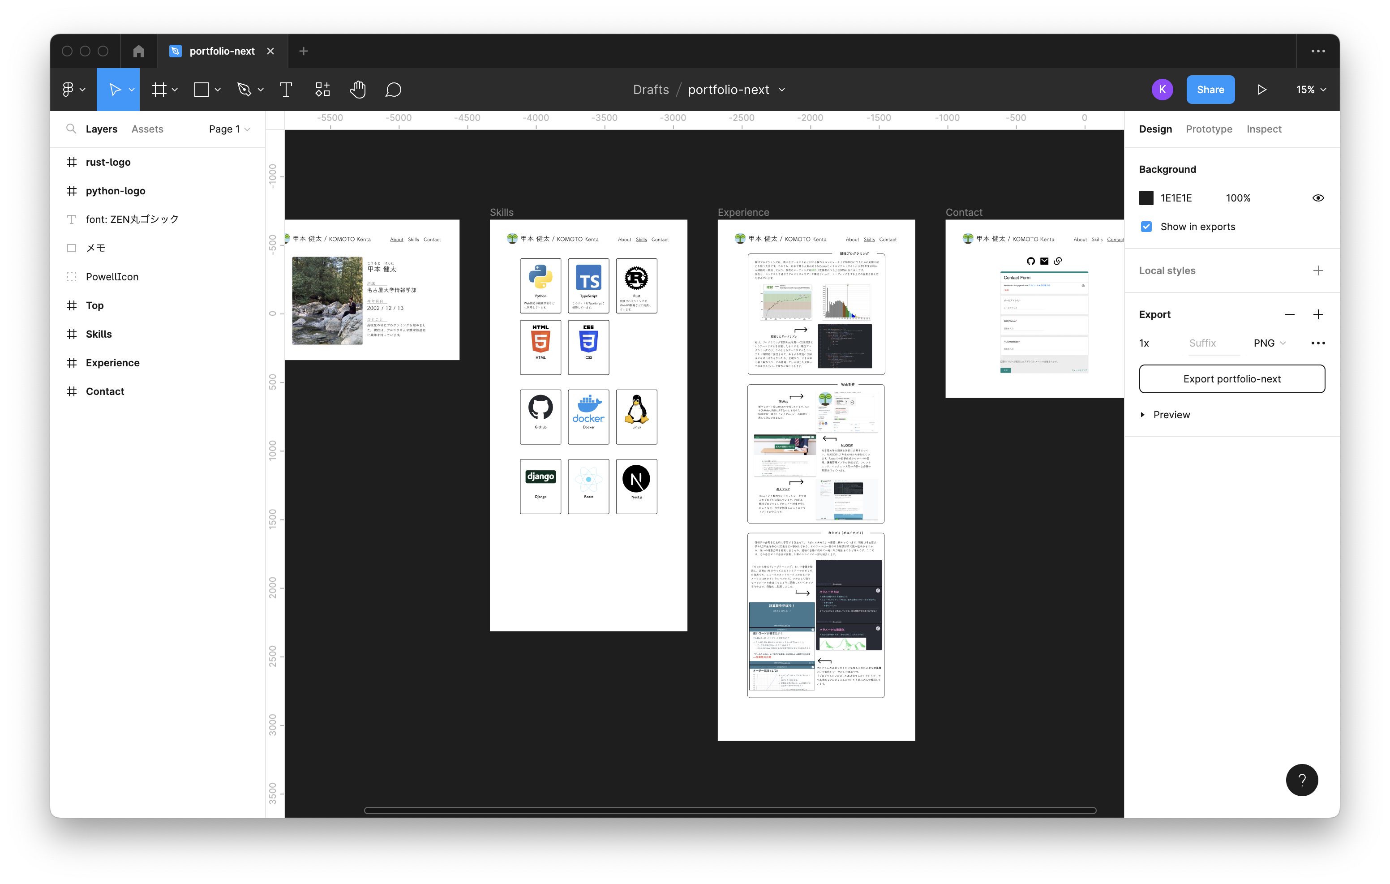
Task: Expand the Preview section
Action: [1143, 415]
